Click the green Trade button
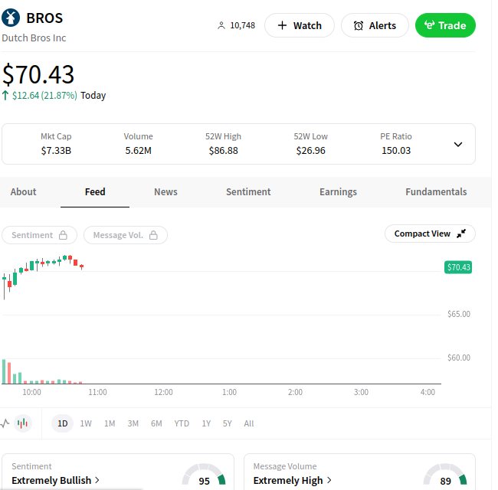 point(445,25)
